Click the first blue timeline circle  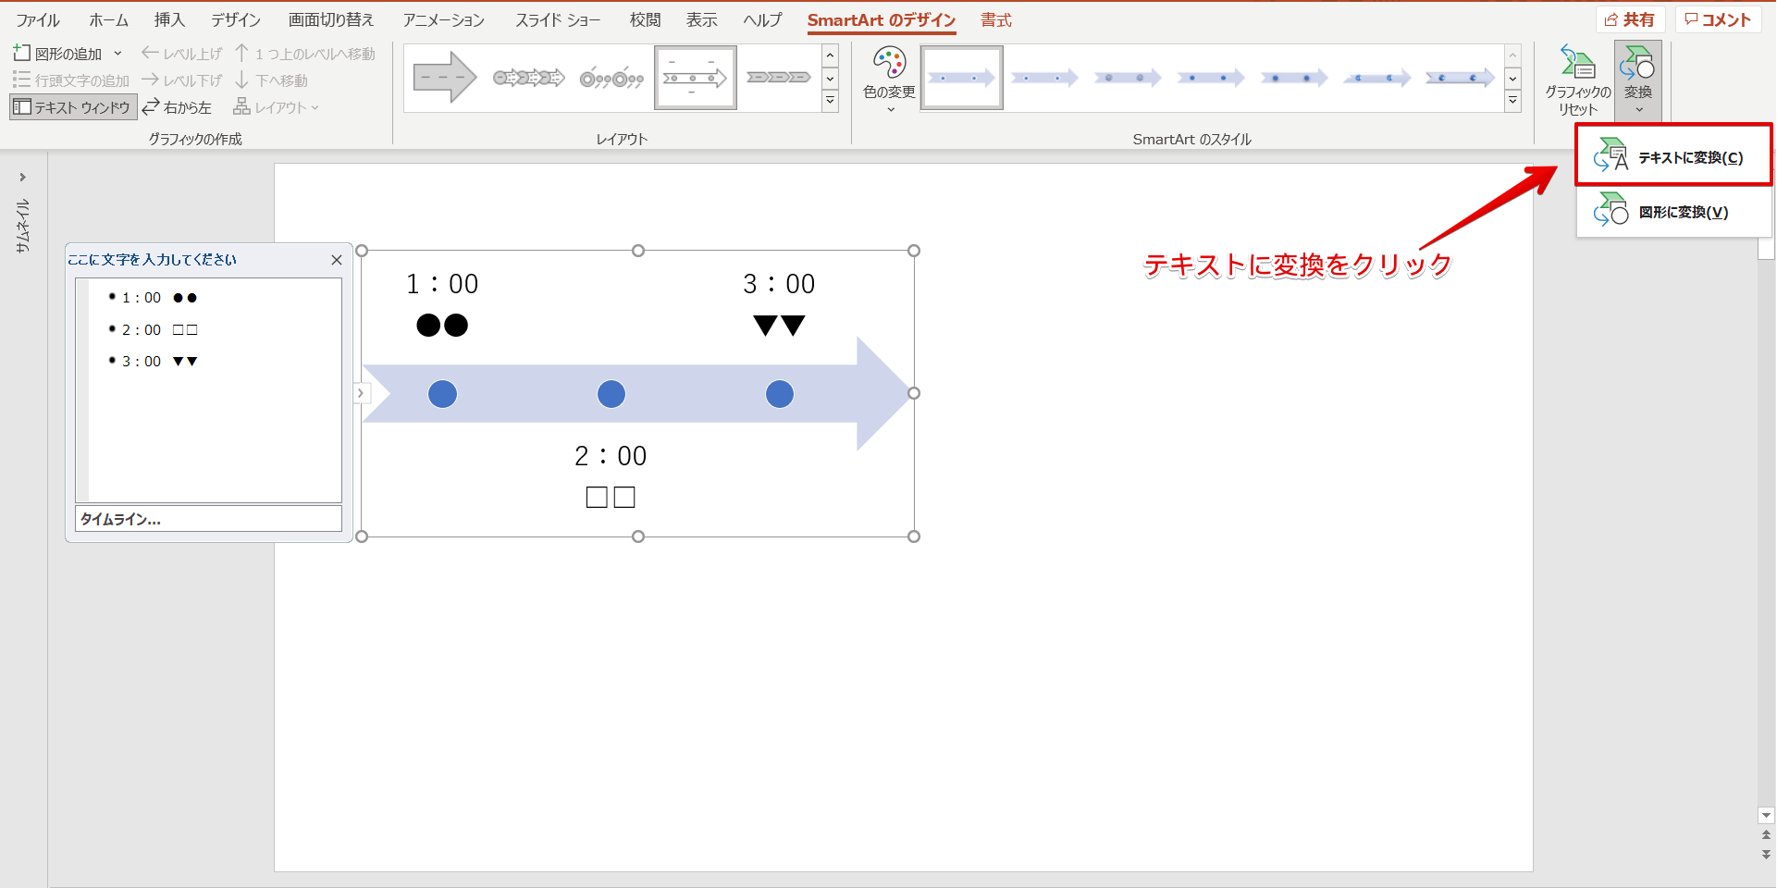pyautogui.click(x=442, y=394)
